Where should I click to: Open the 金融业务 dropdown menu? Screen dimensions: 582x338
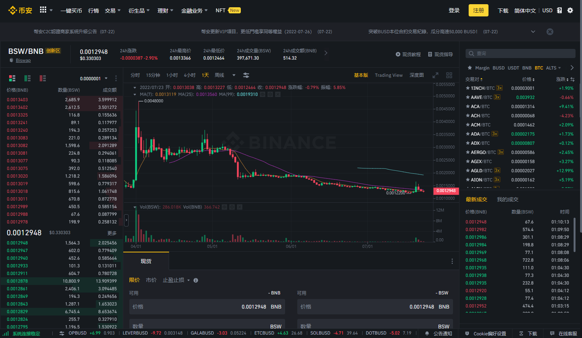(x=194, y=11)
